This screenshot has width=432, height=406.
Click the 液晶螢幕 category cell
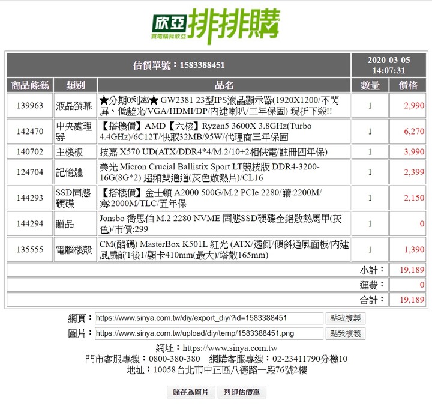click(74, 106)
